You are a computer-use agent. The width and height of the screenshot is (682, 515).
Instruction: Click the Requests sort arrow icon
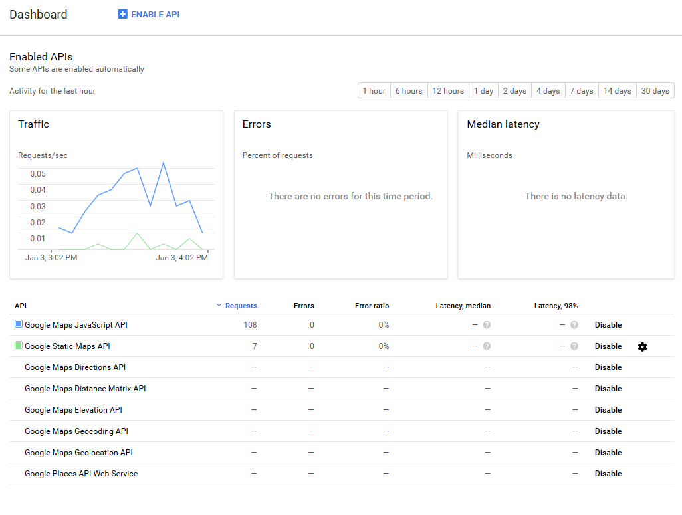pos(219,306)
